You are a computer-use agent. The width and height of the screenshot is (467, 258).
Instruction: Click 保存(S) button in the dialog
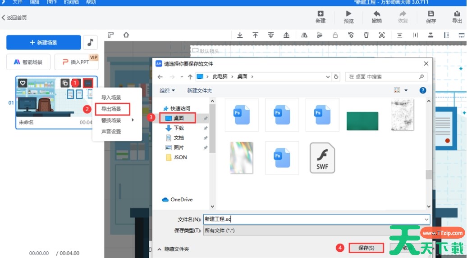pos(366,248)
